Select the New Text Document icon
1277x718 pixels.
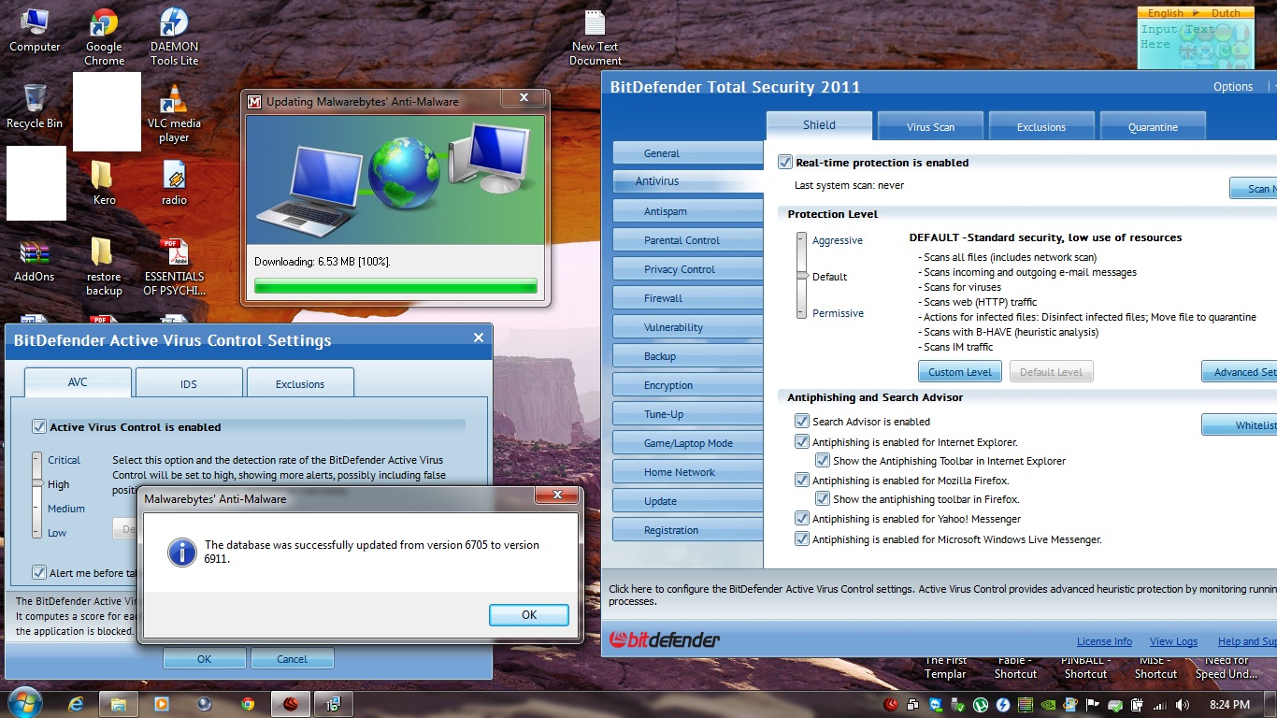coord(595,37)
